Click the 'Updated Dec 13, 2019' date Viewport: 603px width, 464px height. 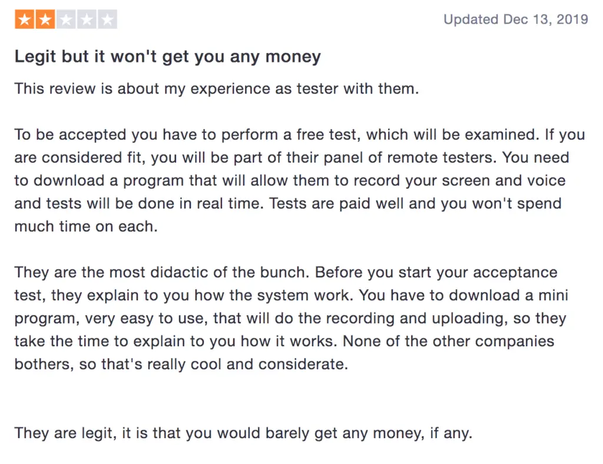[x=516, y=19]
